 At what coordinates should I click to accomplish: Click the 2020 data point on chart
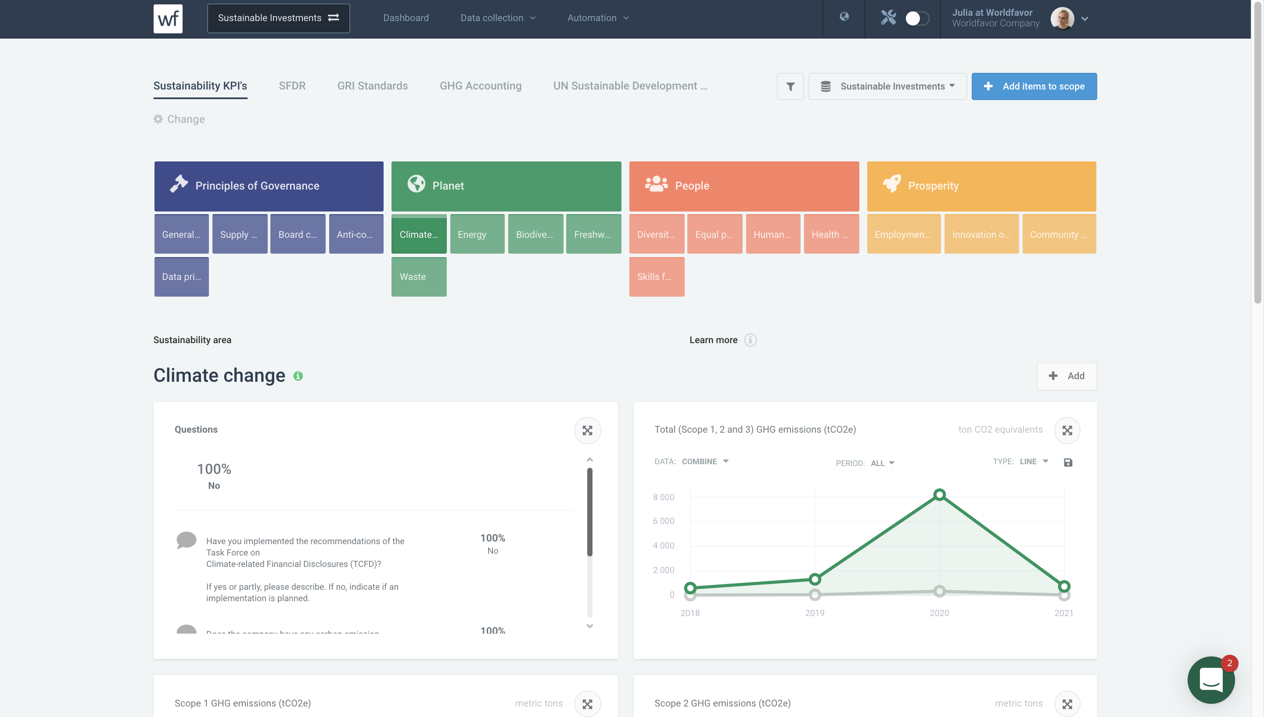point(939,495)
